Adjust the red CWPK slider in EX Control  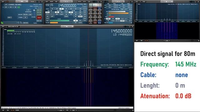pyautogui.click(x=119, y=17)
